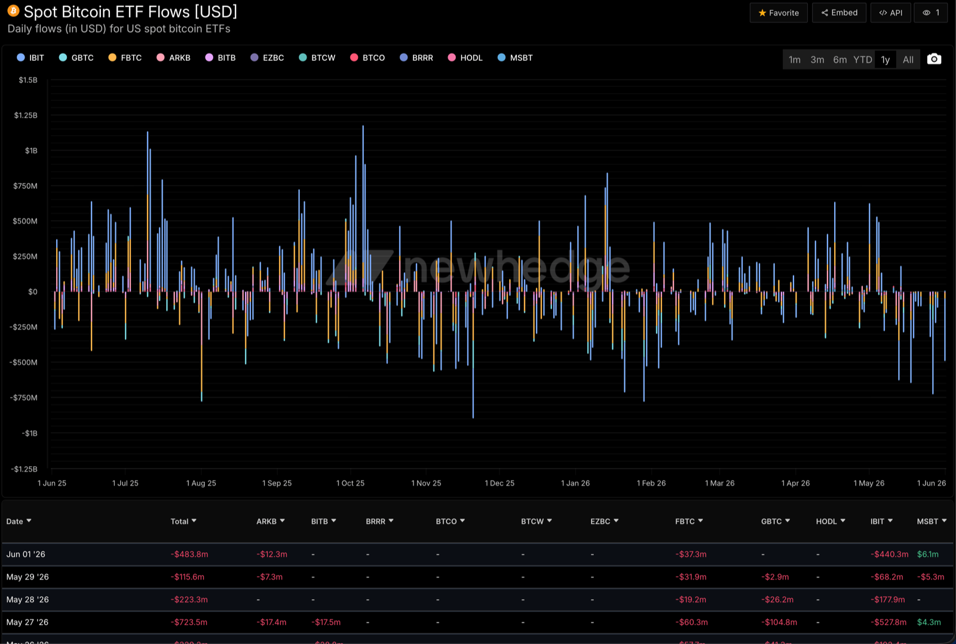The image size is (956, 644).
Task: Click IBIT value -$527.8m
Action: point(888,623)
